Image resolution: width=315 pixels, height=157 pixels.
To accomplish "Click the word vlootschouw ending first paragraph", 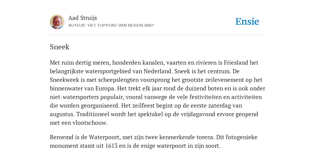I will coord(90,123).
